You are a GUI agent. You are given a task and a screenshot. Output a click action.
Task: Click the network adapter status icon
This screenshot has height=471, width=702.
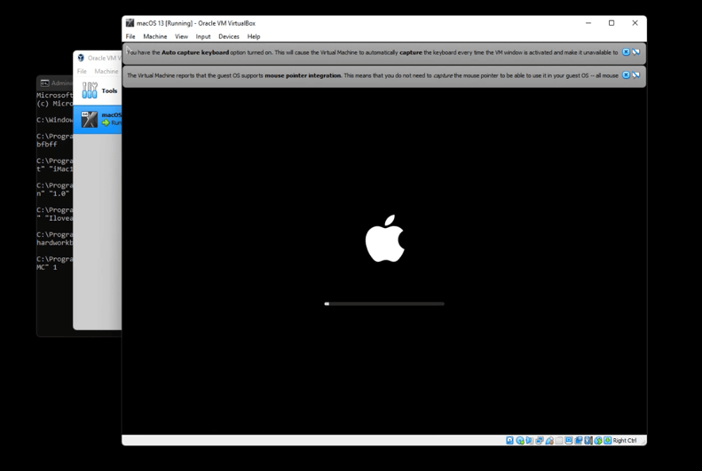[x=540, y=440]
